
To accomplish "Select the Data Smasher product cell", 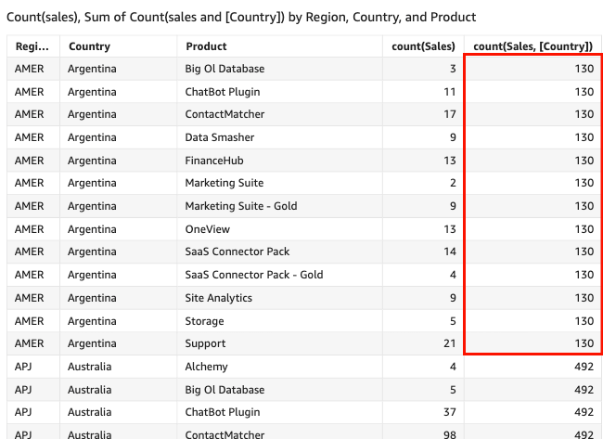I will click(x=220, y=137).
